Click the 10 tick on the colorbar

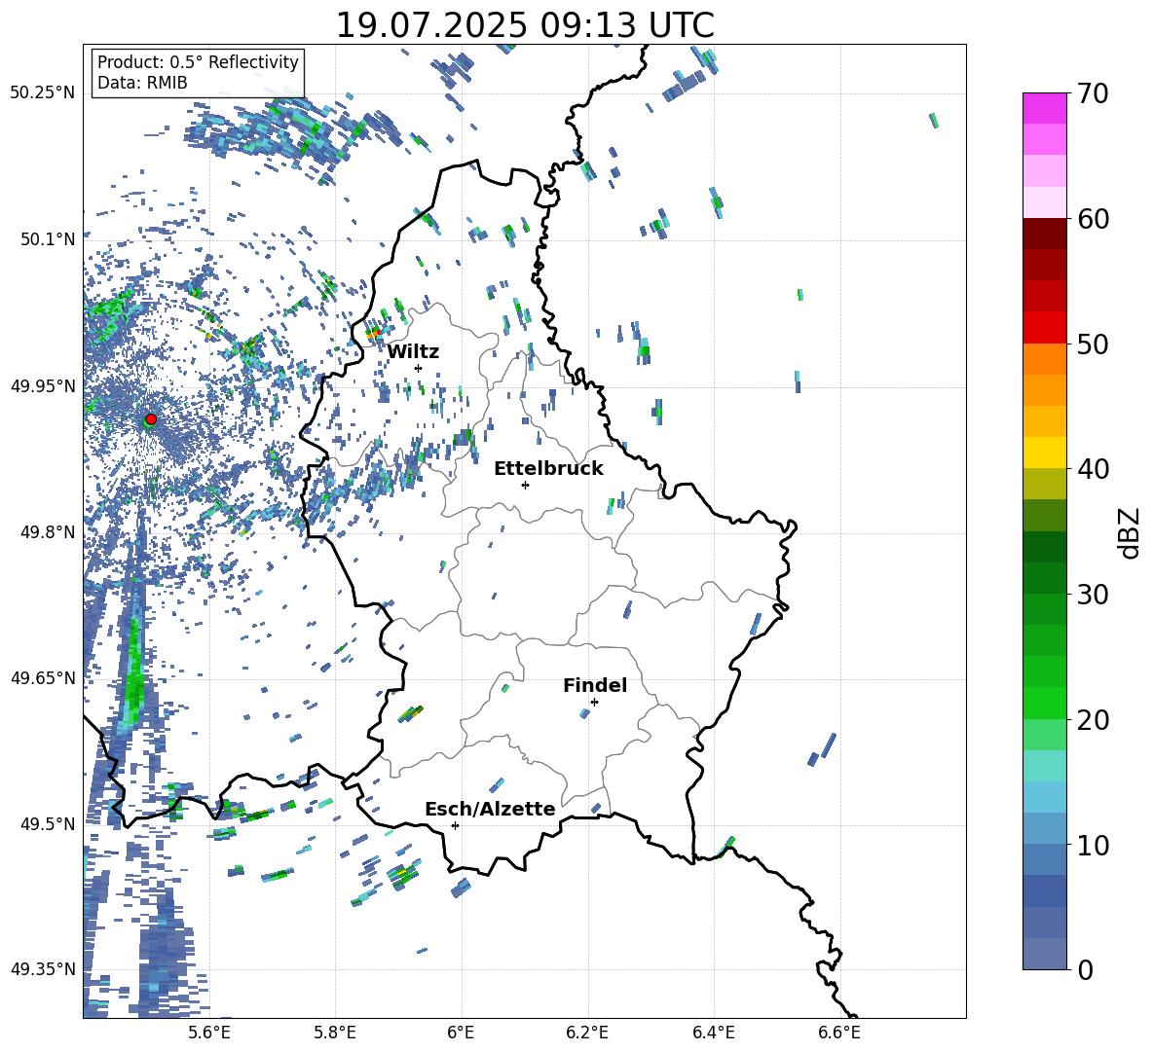pyautogui.click(x=1093, y=845)
